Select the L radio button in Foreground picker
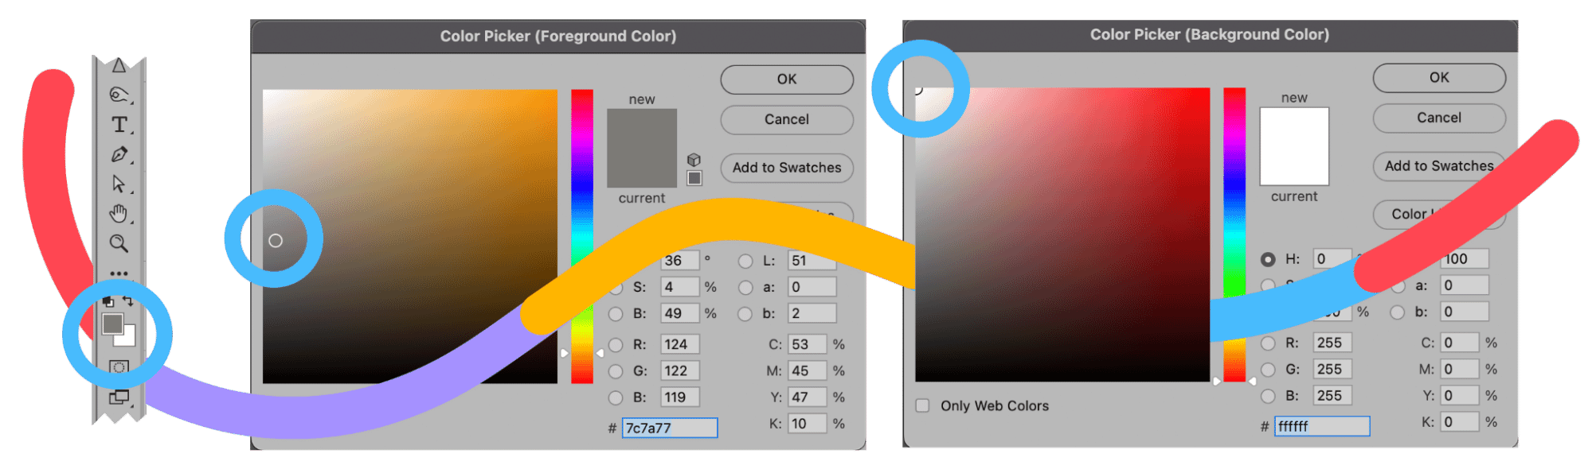This screenshot has height=473, width=1592. [745, 261]
